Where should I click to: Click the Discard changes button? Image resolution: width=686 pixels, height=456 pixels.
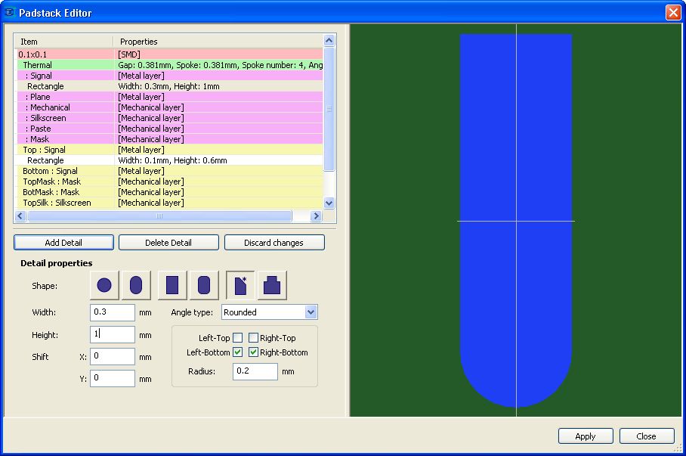274,243
